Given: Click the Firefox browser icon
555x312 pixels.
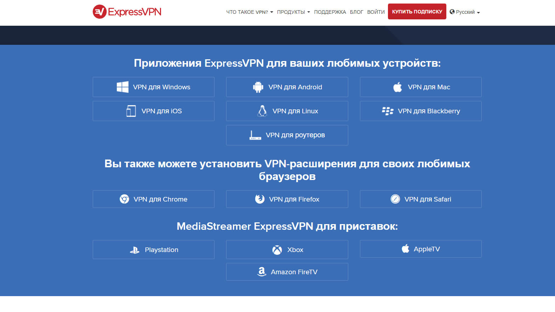Looking at the screenshot, I should click(x=260, y=199).
